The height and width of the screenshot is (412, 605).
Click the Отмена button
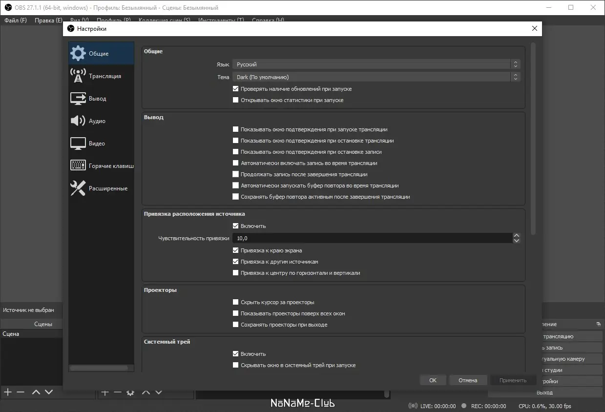point(468,380)
